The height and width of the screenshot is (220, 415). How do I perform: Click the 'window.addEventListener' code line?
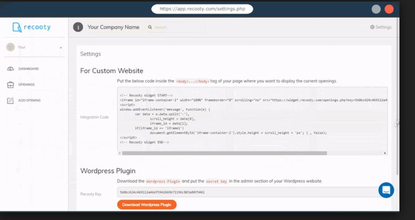[165, 109]
